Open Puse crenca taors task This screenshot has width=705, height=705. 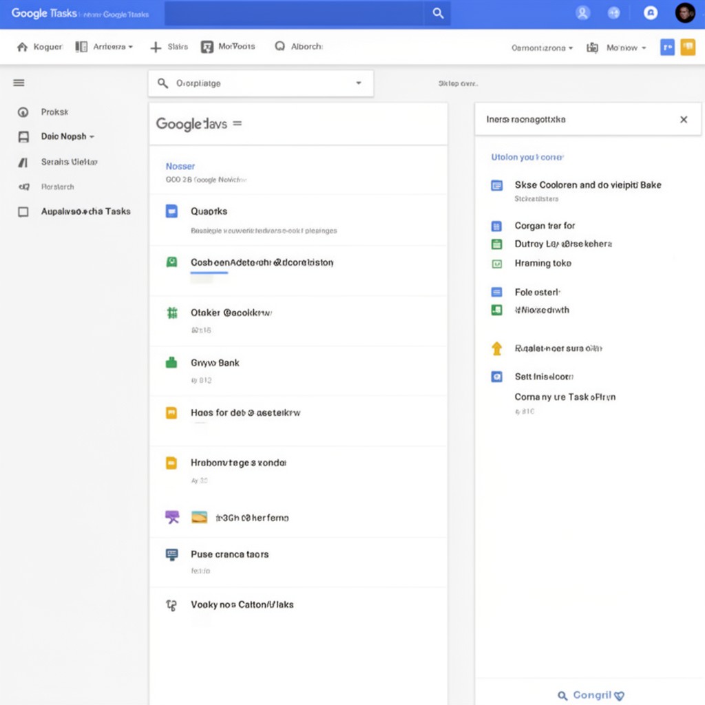pyautogui.click(x=298, y=562)
